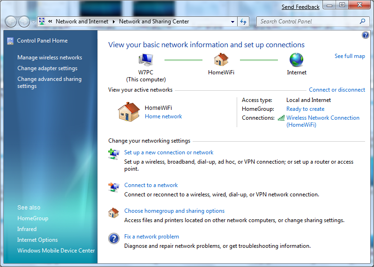Open HomeGroup under See also
The width and height of the screenshot is (374, 267).
[33, 218]
